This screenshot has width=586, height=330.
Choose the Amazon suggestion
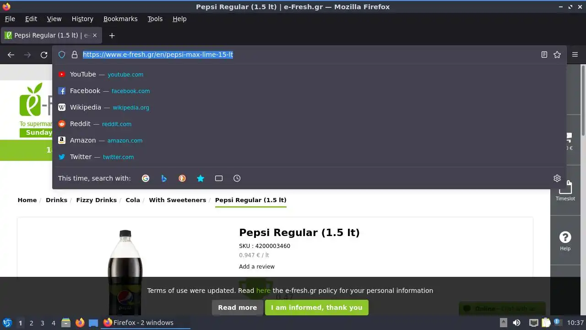point(309,140)
